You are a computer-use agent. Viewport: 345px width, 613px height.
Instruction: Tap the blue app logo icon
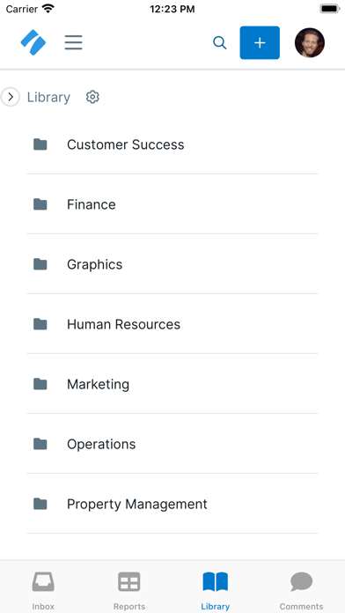[x=33, y=42]
